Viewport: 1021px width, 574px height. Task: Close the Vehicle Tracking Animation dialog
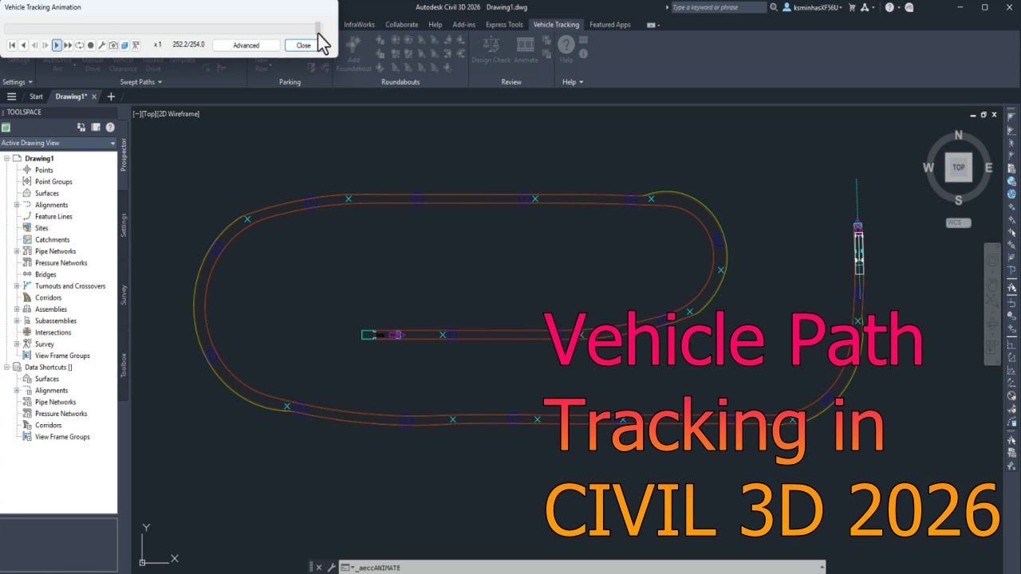(303, 45)
